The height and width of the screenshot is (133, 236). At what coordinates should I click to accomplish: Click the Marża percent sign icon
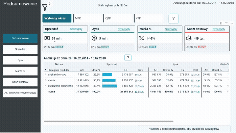click(141, 38)
